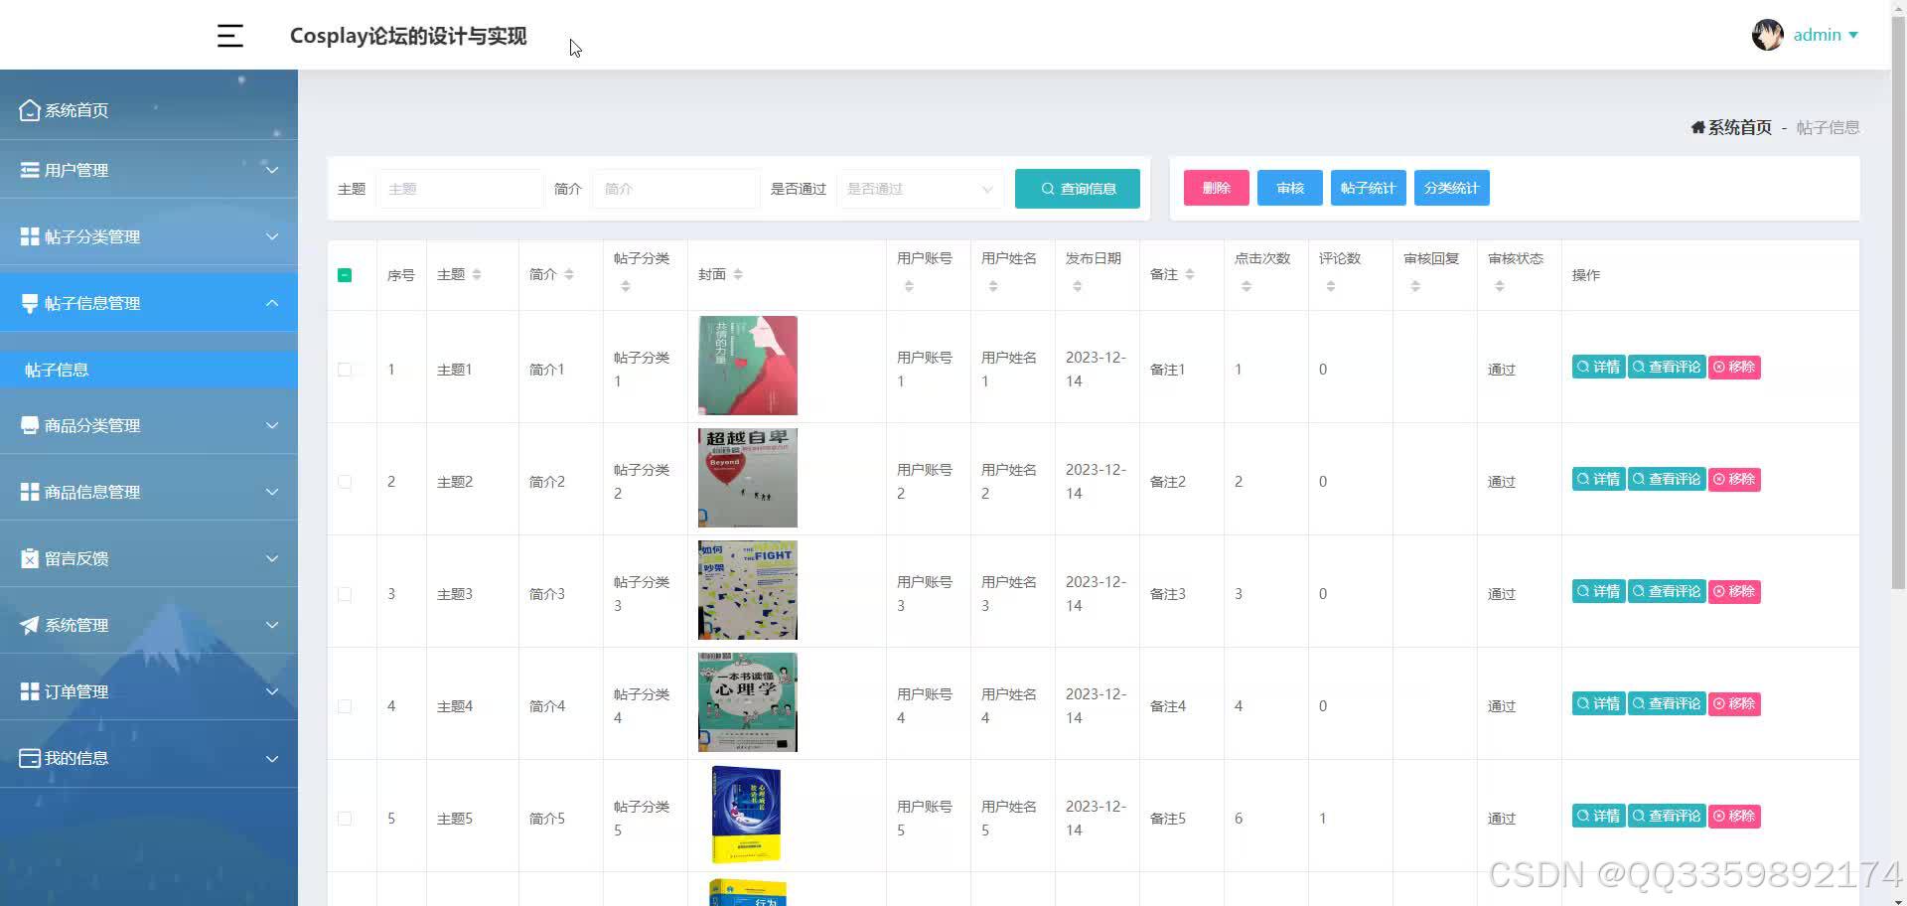Click the 帖子信息管理 icon
This screenshot has height=906, width=1907.
click(x=30, y=303)
